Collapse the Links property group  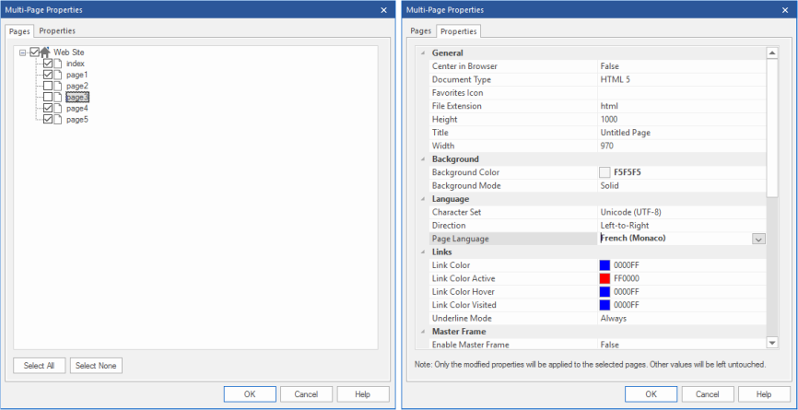coord(422,252)
